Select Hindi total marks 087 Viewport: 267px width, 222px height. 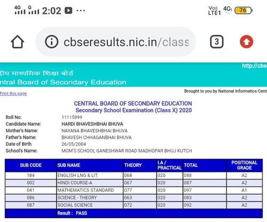205,183
